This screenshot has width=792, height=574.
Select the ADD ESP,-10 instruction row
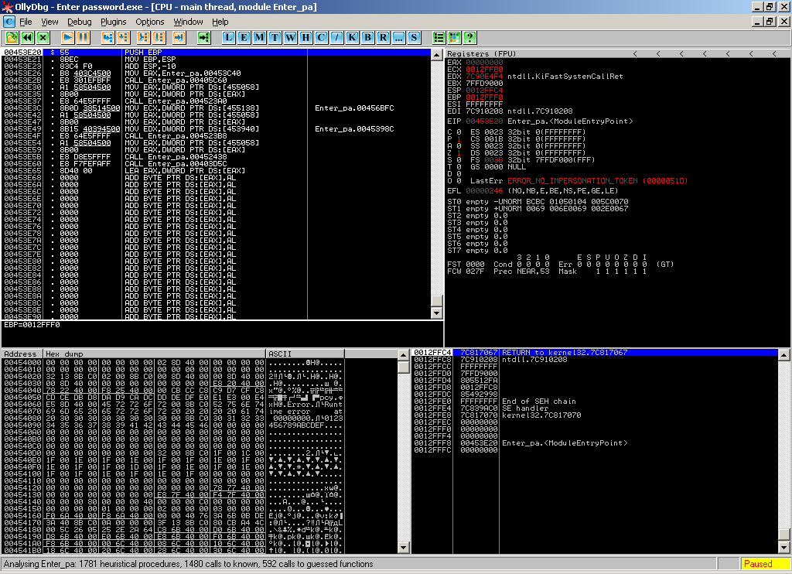217,67
